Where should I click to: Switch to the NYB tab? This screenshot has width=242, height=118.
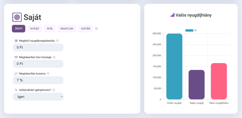[x=50, y=29]
